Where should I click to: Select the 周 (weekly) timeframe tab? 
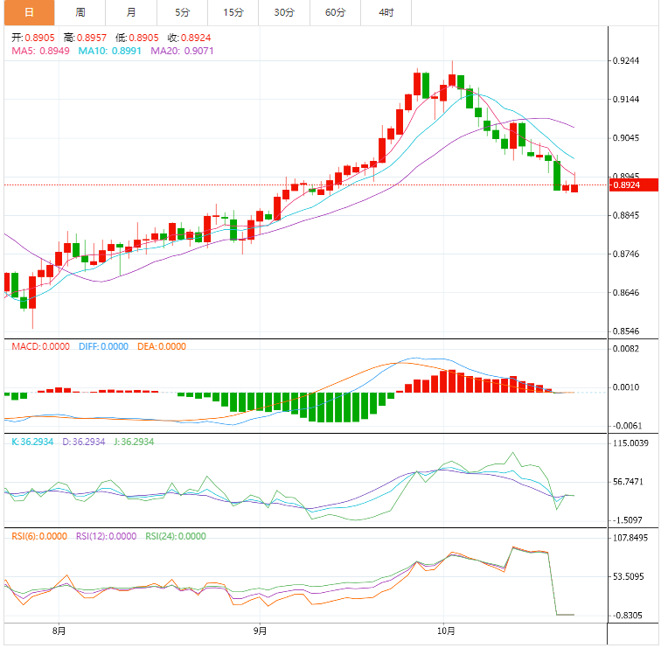80,12
